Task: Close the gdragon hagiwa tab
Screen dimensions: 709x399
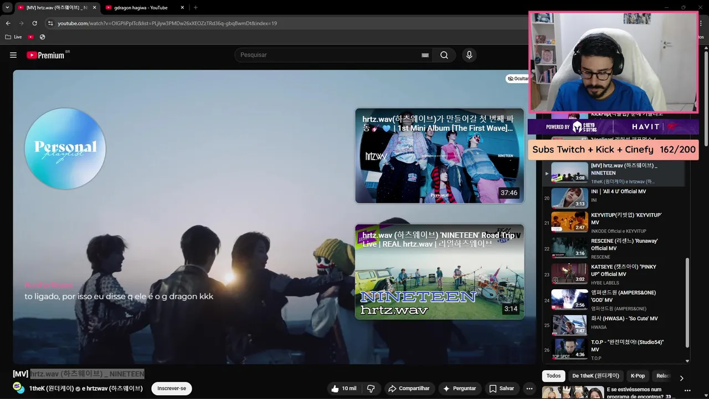Action: [183, 8]
